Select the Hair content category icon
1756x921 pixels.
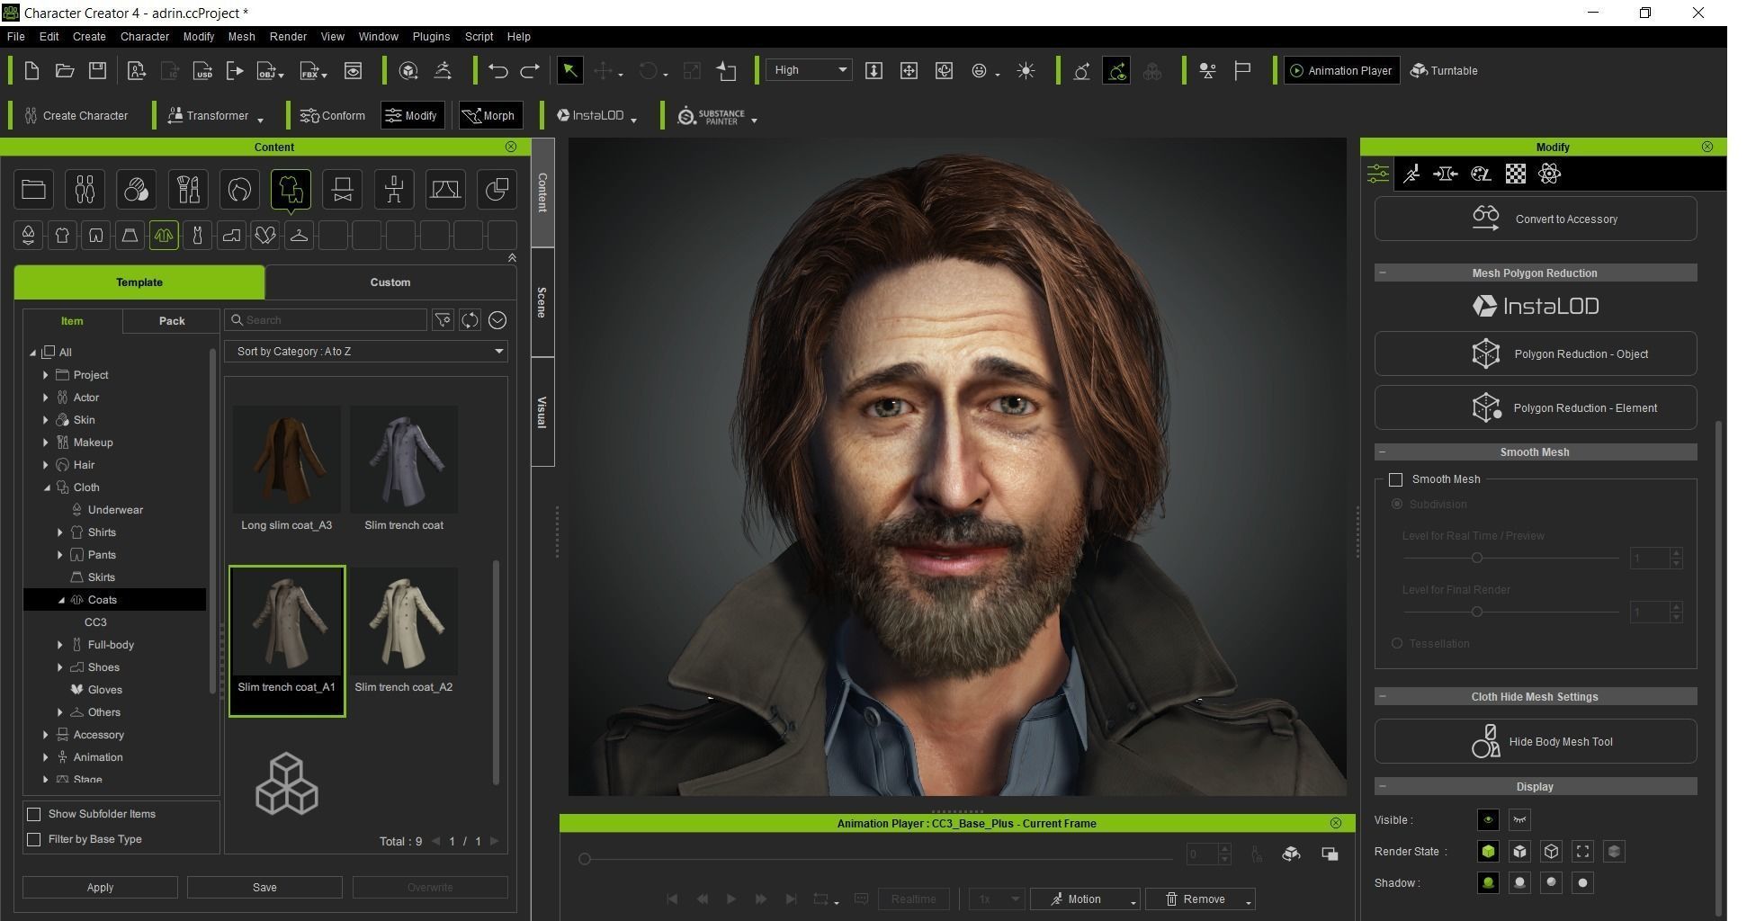click(x=239, y=189)
